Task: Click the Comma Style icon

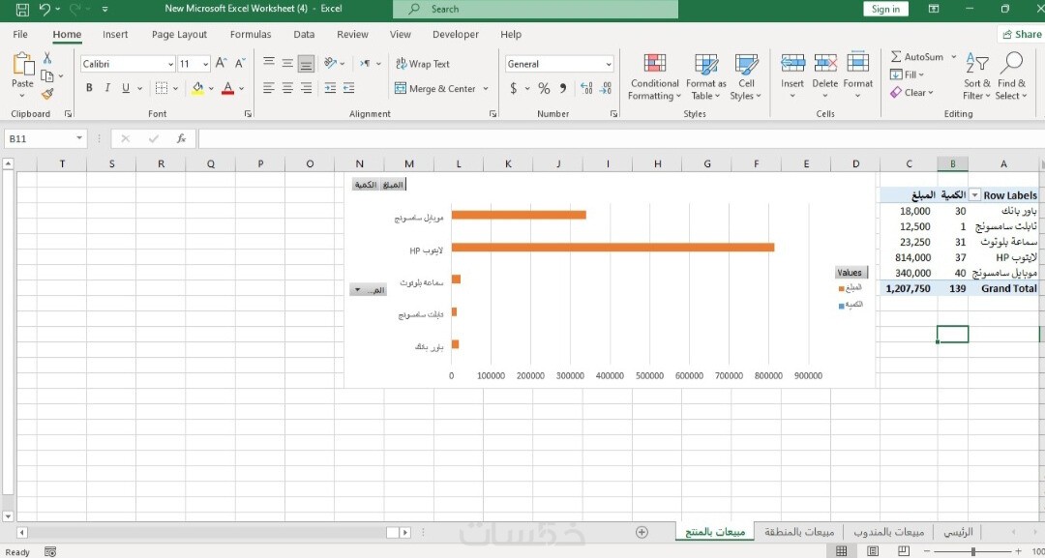Action: (563, 88)
